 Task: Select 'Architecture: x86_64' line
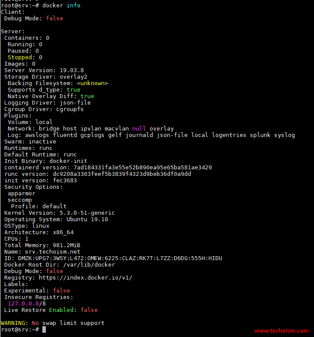coord(39,232)
